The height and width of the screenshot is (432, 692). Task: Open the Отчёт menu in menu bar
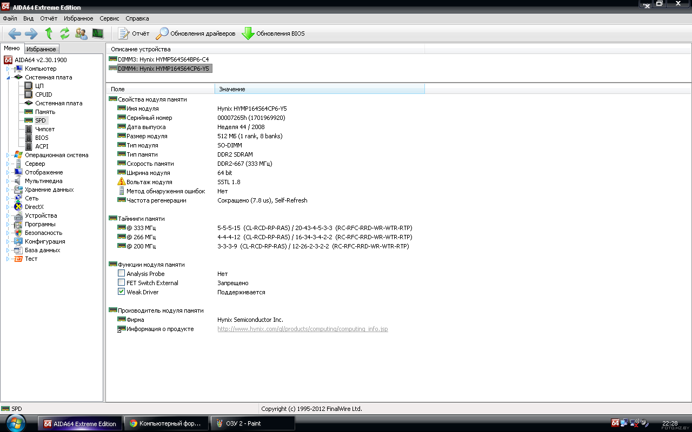[x=49, y=18]
